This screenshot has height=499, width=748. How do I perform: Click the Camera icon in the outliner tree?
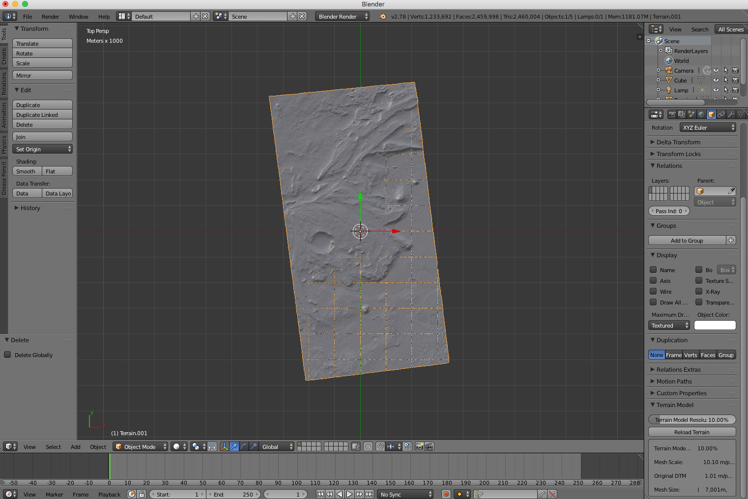click(x=669, y=70)
